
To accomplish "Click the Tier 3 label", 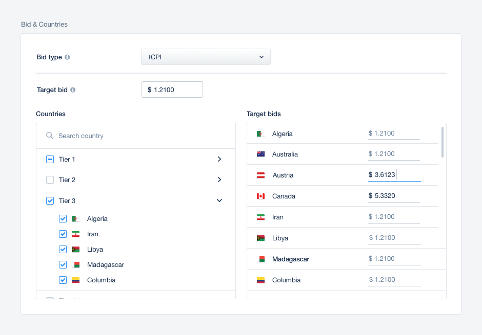I will 67,201.
